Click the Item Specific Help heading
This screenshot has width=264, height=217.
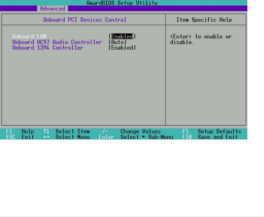tap(204, 20)
